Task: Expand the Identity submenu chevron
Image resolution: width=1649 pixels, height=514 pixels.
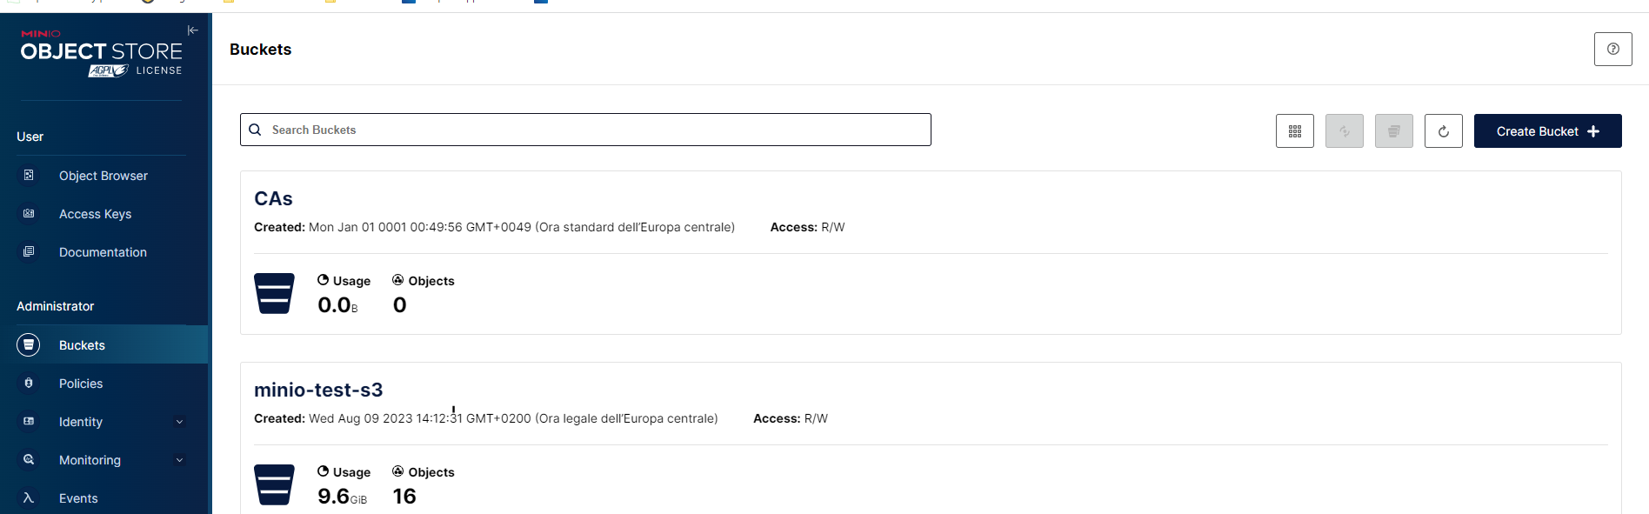Action: coord(180,422)
